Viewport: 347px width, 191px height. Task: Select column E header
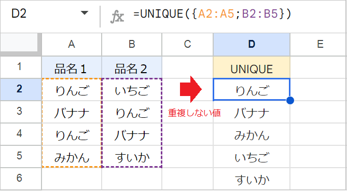[x=318, y=45]
